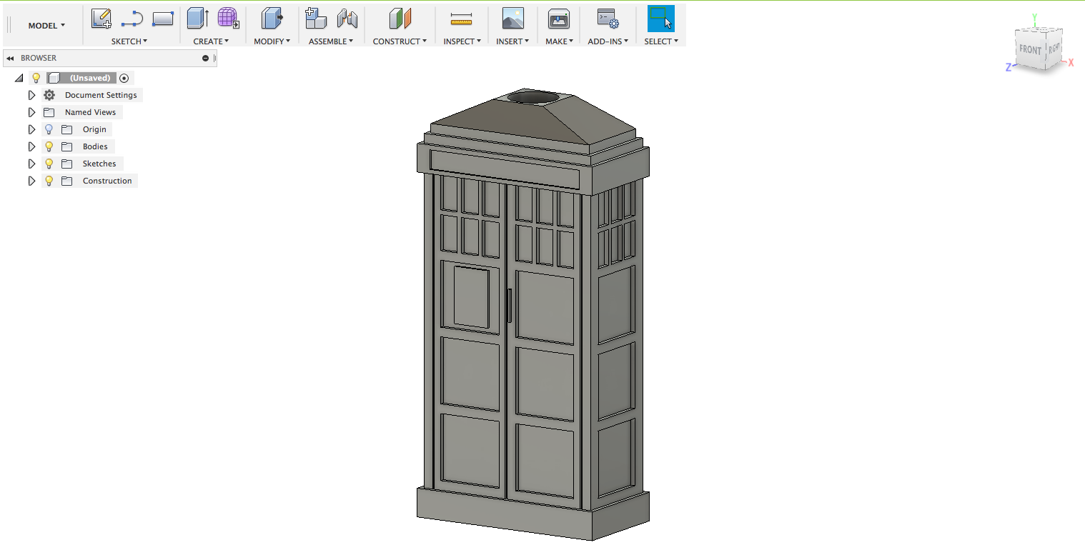The image size is (1085, 555).
Task: Click the Document Settings gear icon
Action: pyautogui.click(x=49, y=95)
